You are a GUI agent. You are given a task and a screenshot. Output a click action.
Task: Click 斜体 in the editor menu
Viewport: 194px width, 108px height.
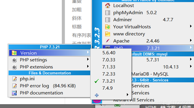(77, 18)
